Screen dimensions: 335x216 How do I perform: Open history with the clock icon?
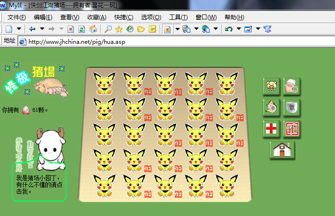(x=130, y=29)
